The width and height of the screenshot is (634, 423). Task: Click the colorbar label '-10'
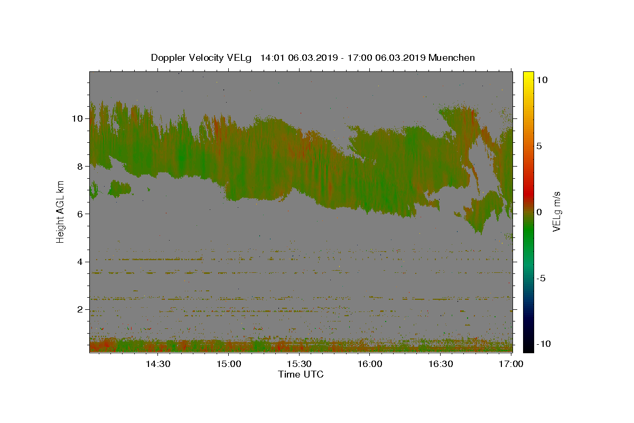click(x=544, y=344)
